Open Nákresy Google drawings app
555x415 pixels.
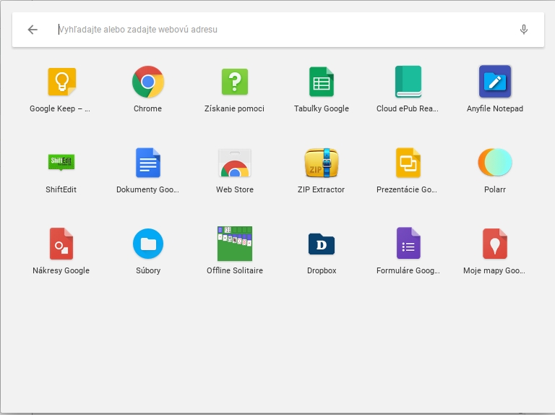tap(61, 244)
